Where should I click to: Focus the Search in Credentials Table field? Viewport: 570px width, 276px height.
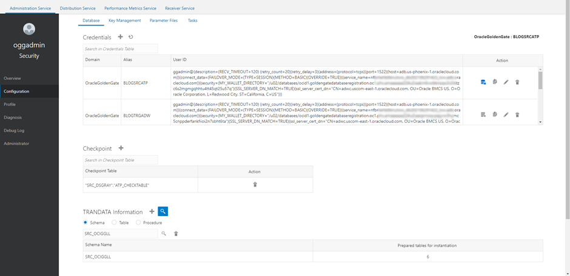point(120,48)
